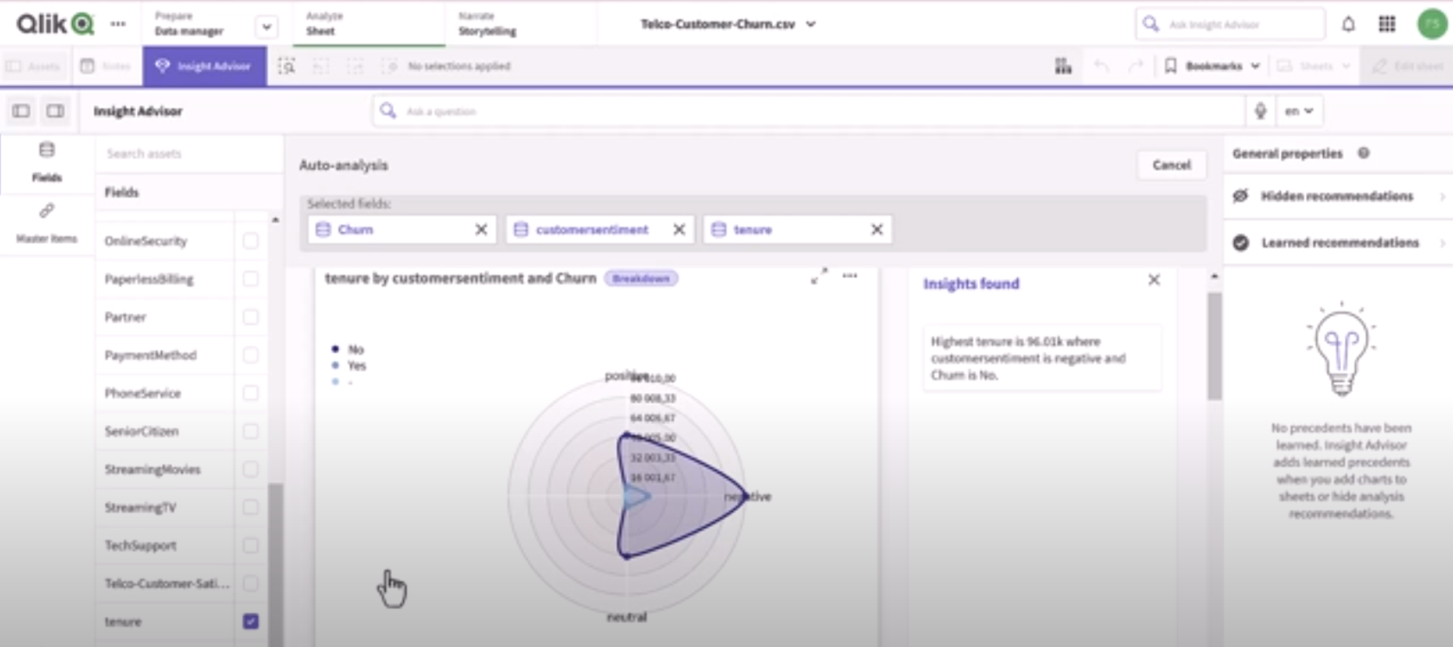Check the OnlineSecurity field checkbox
The width and height of the screenshot is (1453, 647).
pyautogui.click(x=250, y=241)
